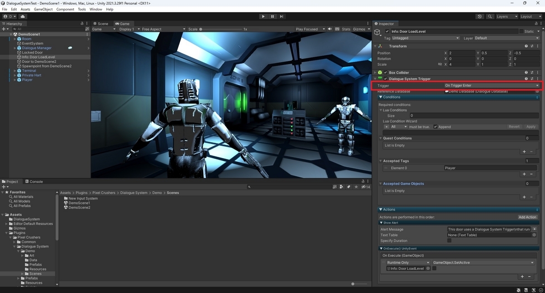Click the Add Action button
545x293 pixels.
coord(528,217)
